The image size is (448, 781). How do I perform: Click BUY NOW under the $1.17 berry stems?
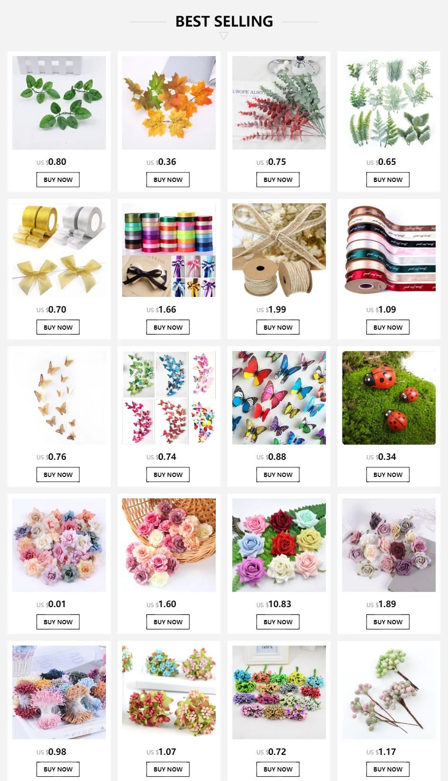tap(388, 769)
